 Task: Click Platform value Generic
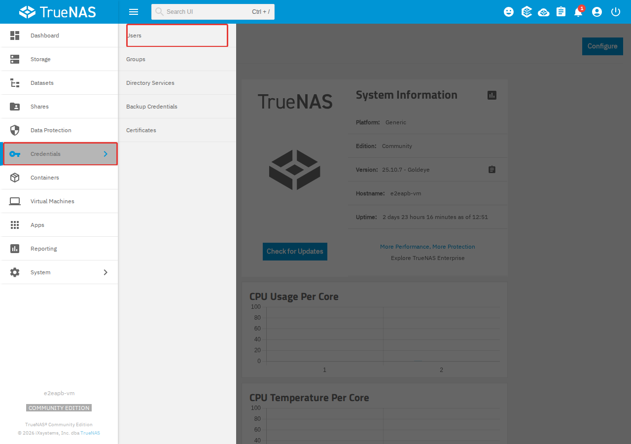(396, 122)
